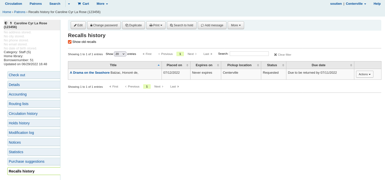Click the Clear filter X icon

275,55
